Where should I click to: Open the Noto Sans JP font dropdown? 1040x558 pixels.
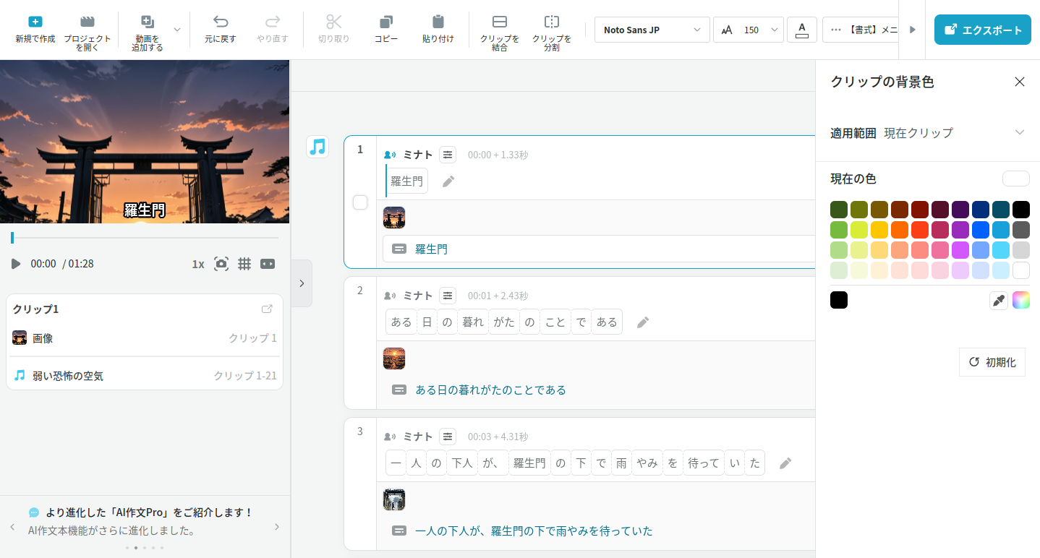click(651, 30)
